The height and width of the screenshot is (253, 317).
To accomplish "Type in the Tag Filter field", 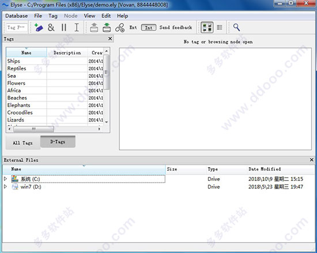I will pyautogui.click(x=16, y=27).
